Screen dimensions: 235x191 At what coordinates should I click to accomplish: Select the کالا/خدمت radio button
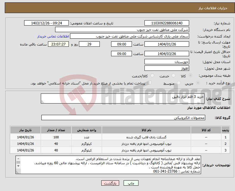click(x=152, y=76)
